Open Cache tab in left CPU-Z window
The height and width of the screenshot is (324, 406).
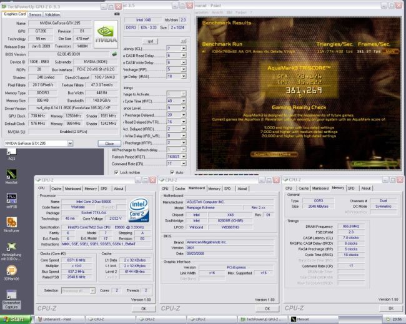click(x=56, y=189)
